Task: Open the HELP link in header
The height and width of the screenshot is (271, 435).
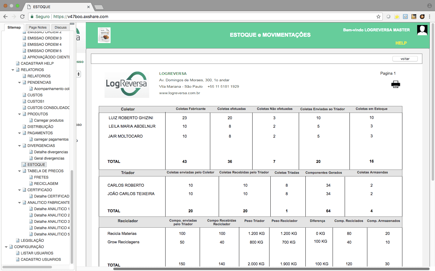Action: (x=401, y=43)
